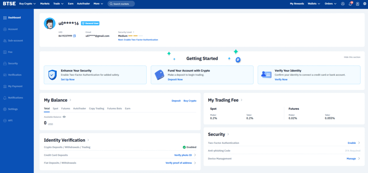
Task: Click the wallet icon in Fund Your Account card
Action: (159, 75)
